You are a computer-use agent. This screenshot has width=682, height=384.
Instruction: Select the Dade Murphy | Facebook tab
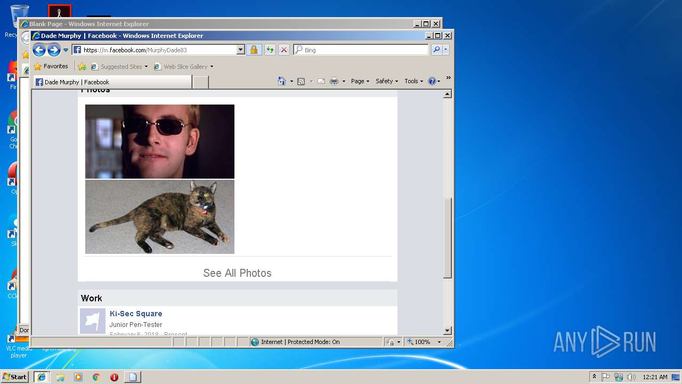(x=112, y=82)
